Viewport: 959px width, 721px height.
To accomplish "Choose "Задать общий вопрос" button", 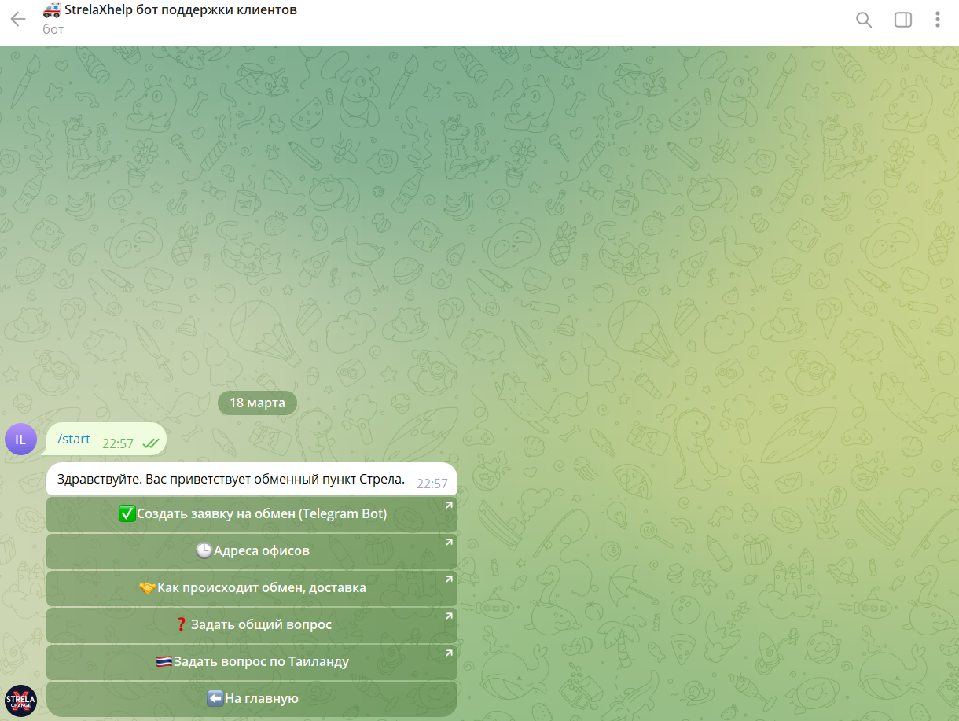I will (252, 625).
